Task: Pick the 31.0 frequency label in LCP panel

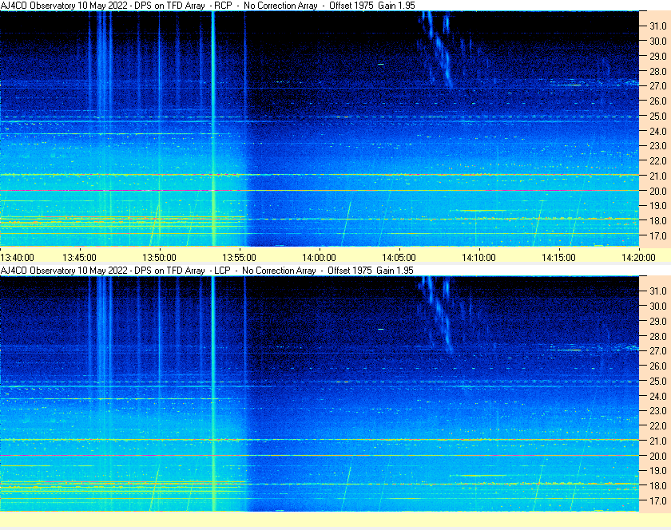Action: [x=658, y=291]
